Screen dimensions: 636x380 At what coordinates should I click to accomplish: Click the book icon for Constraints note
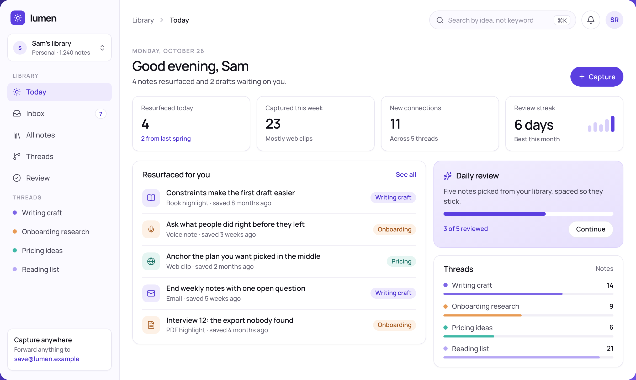pos(151,198)
